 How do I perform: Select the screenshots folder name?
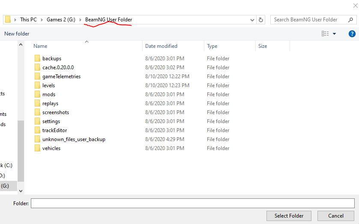pos(56,112)
